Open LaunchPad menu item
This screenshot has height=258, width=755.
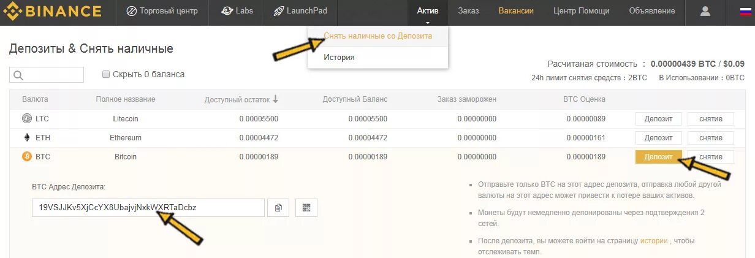coord(300,11)
